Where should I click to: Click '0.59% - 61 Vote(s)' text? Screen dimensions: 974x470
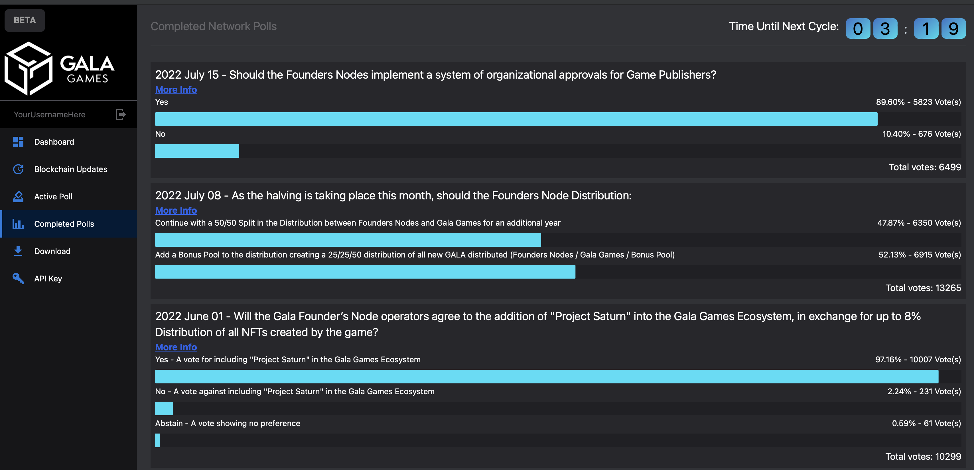coord(926,423)
